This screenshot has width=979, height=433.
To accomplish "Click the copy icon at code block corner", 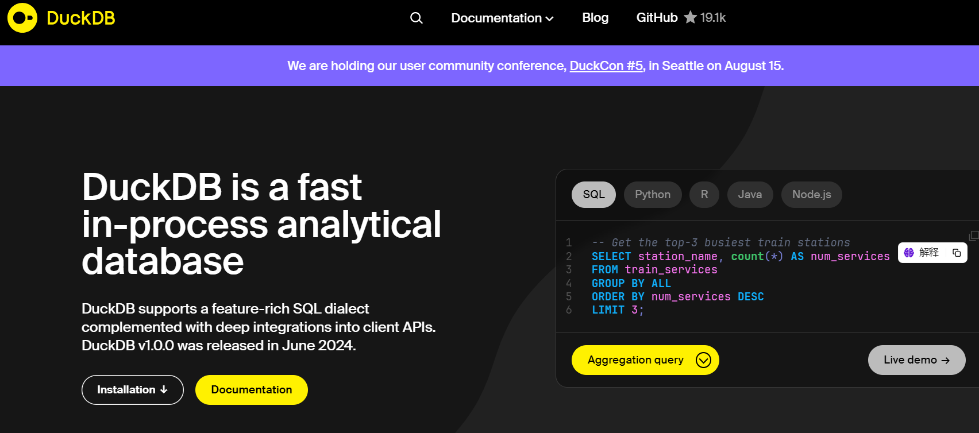I will (973, 235).
